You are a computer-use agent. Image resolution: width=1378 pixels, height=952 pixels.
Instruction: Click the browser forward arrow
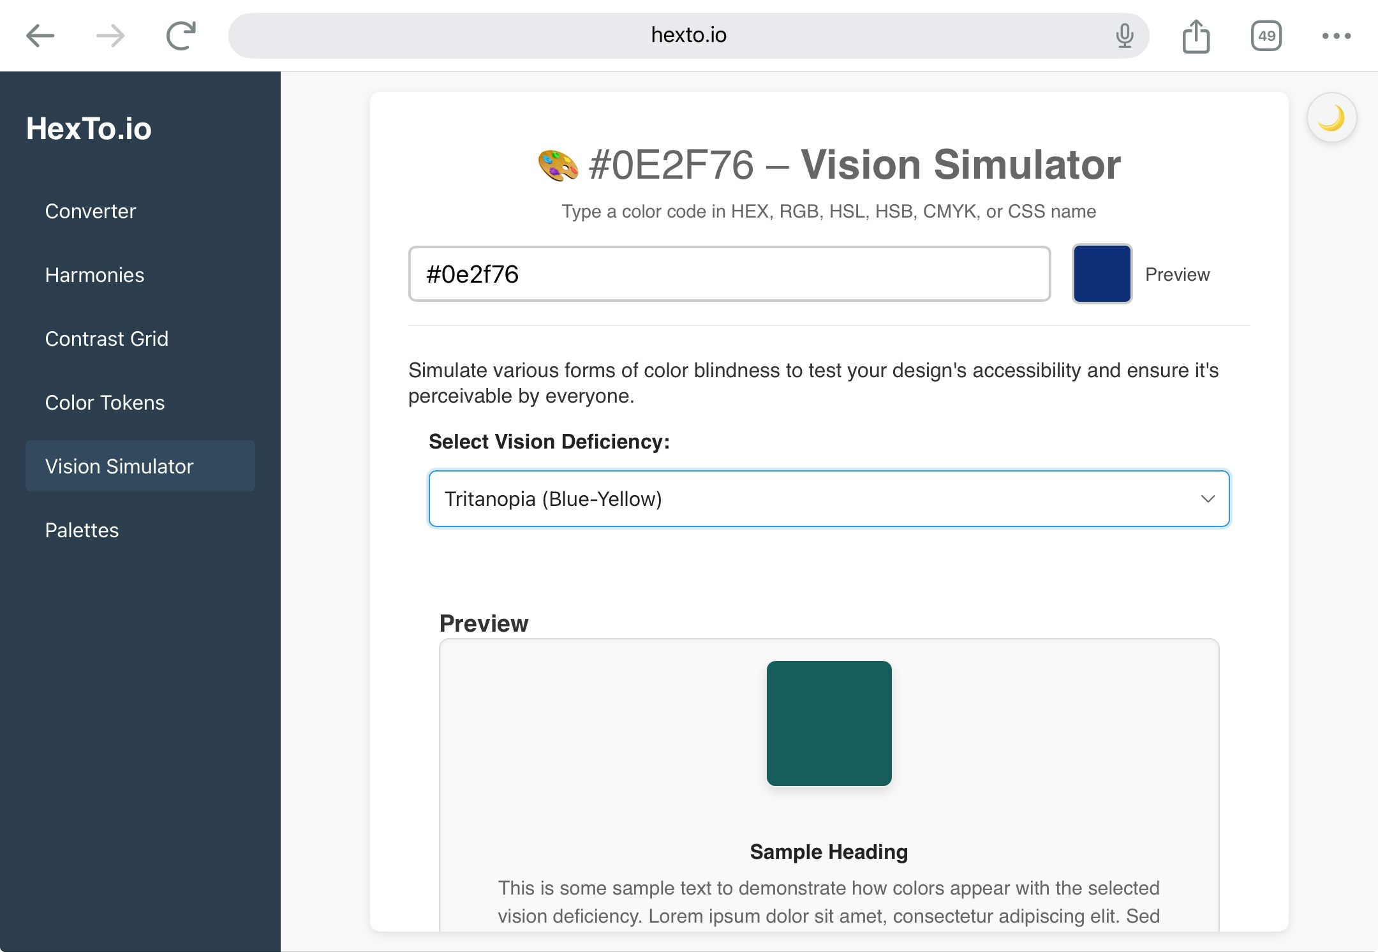tap(110, 36)
